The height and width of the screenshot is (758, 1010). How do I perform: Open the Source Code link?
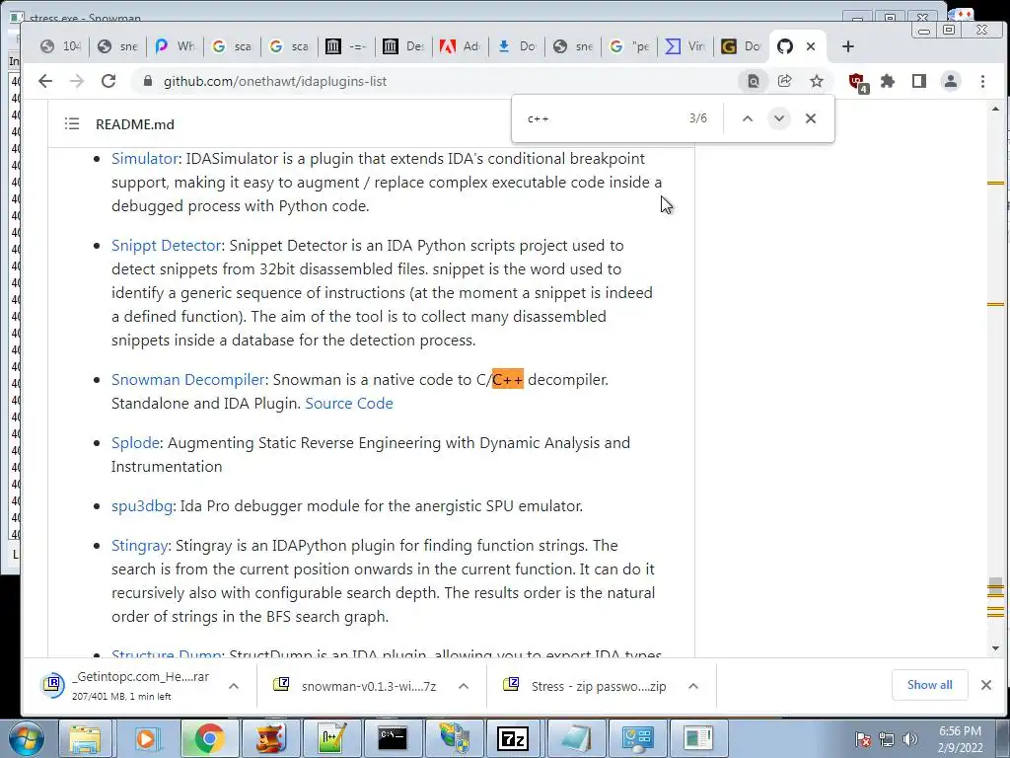coord(349,404)
